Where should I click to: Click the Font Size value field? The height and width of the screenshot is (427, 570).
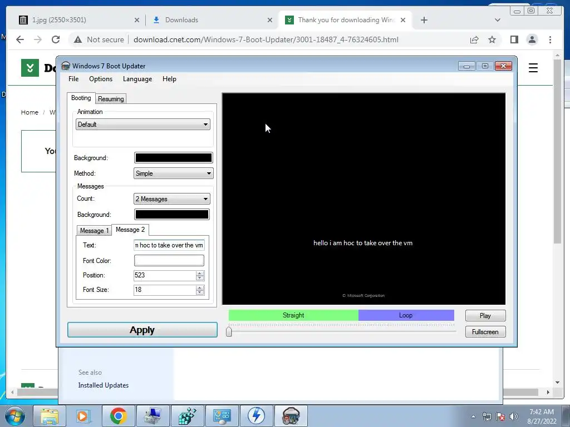click(x=165, y=290)
